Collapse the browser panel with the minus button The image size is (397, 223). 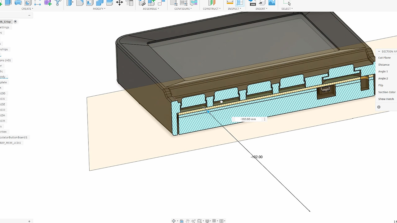click(x=29, y=15)
